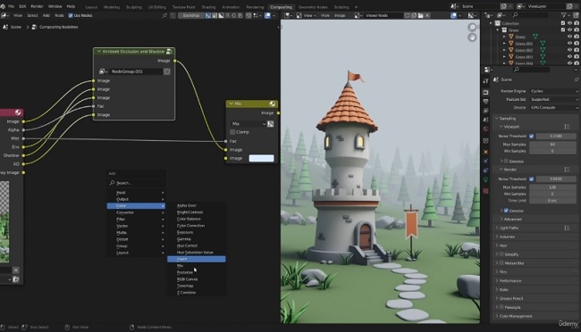
Task: Open the Mix blend type dropdown on node
Action: [248, 124]
